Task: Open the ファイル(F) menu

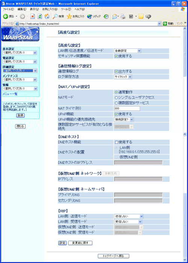Action: point(8,9)
